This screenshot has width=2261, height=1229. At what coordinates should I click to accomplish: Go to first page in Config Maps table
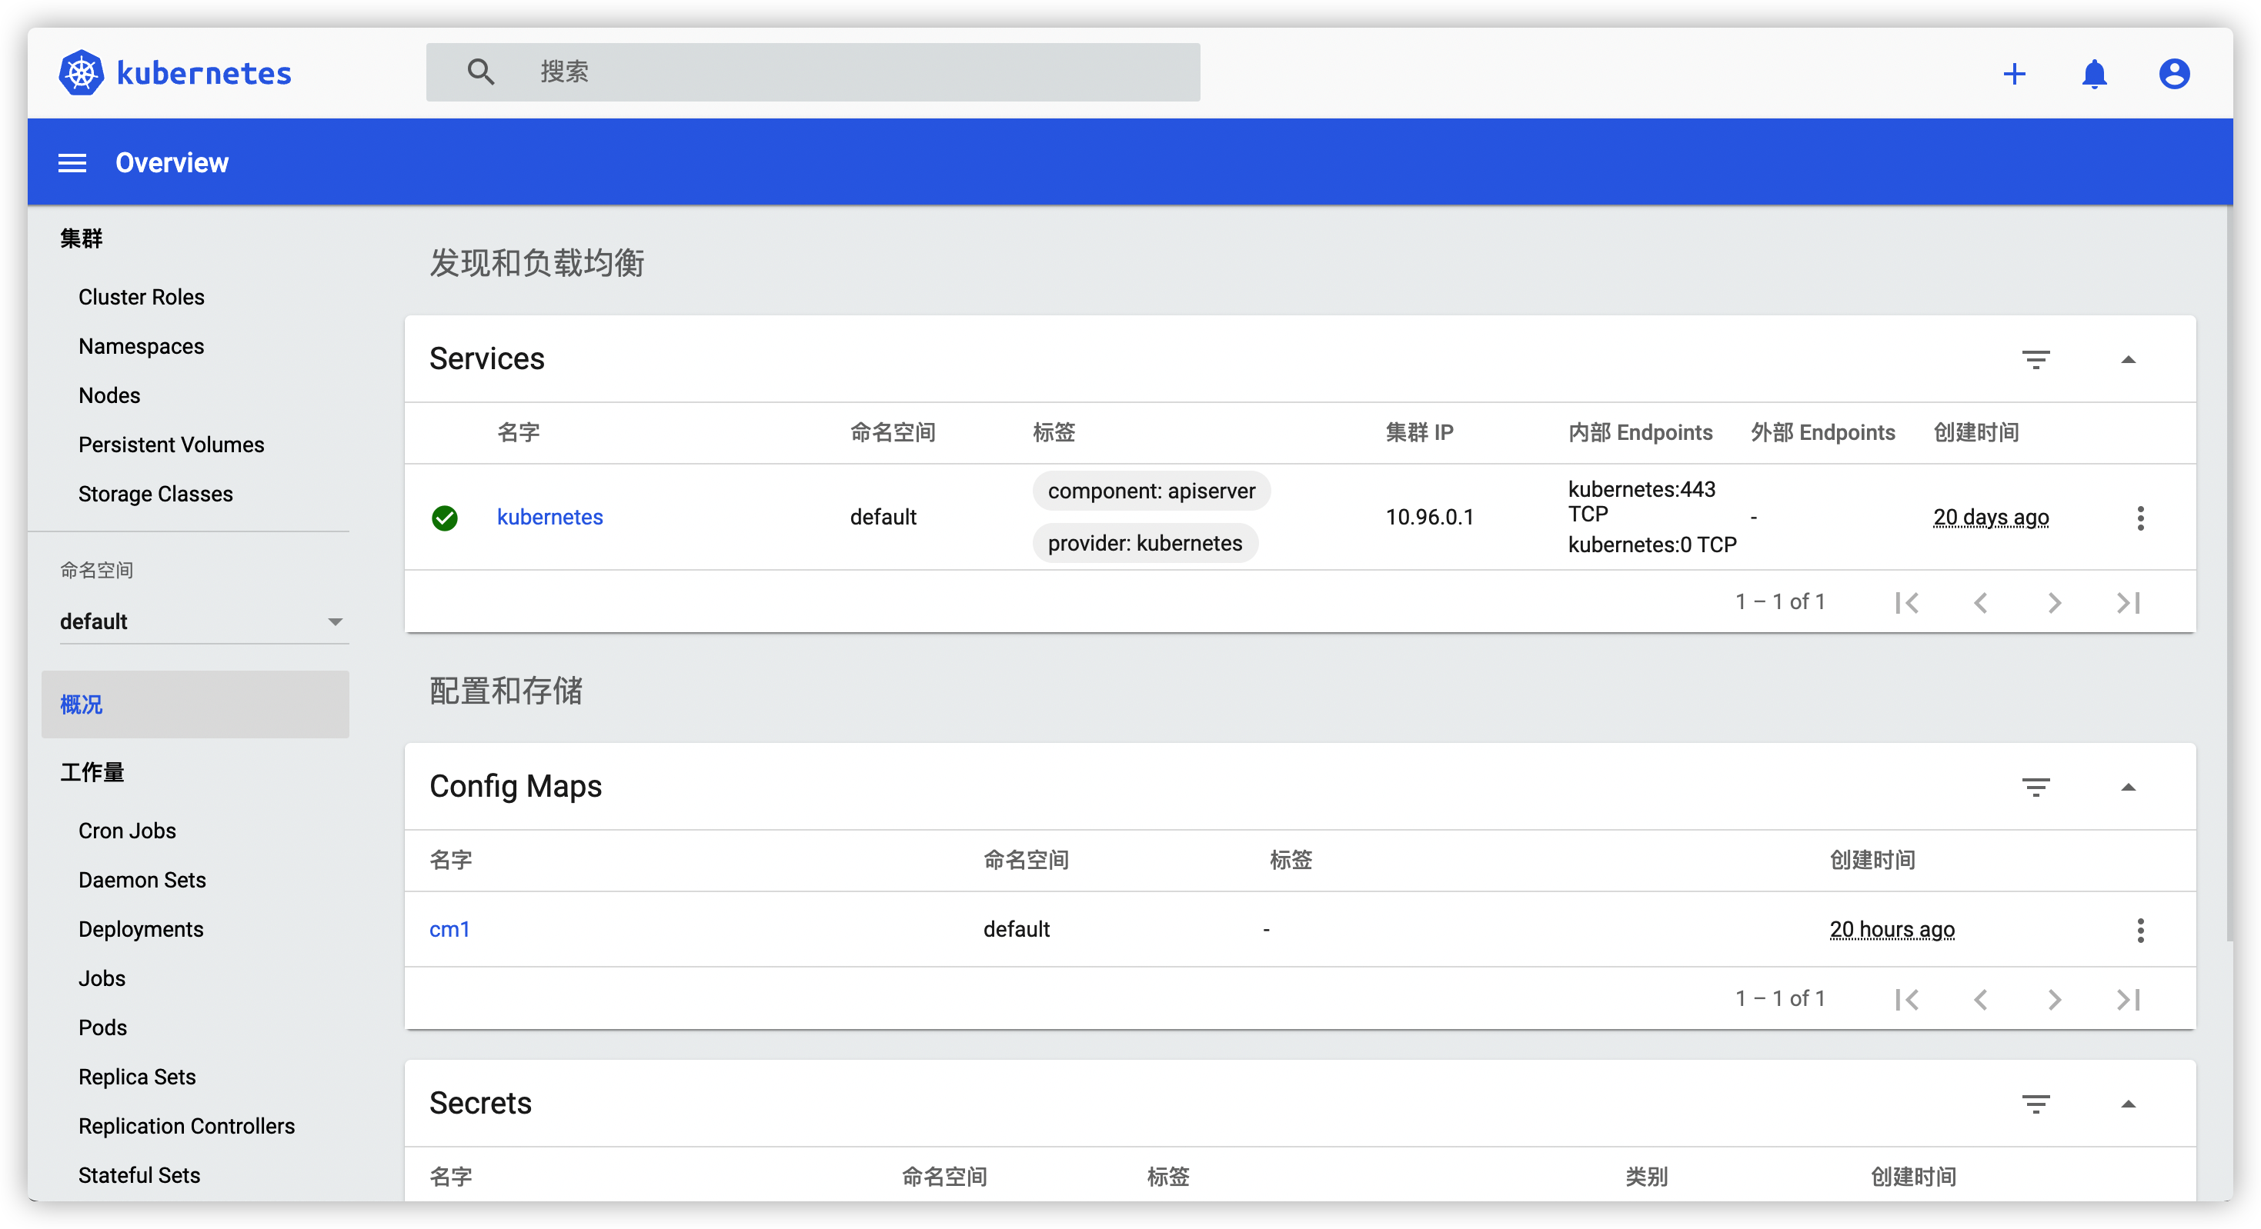(x=1907, y=999)
